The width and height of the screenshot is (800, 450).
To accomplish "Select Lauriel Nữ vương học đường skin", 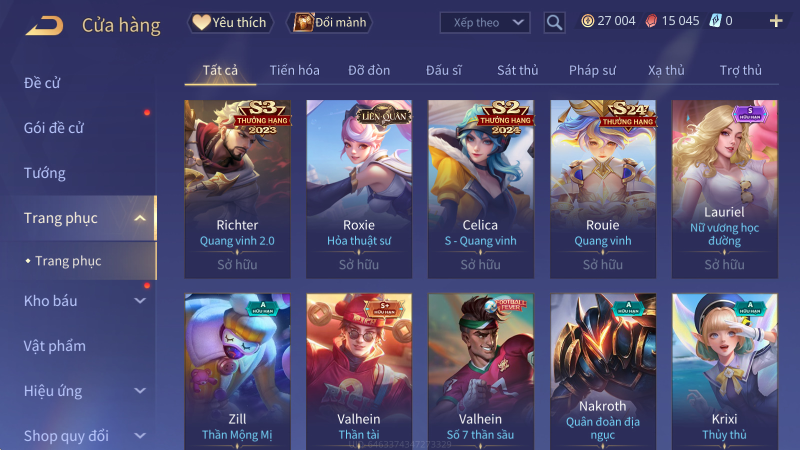I will coord(724,189).
